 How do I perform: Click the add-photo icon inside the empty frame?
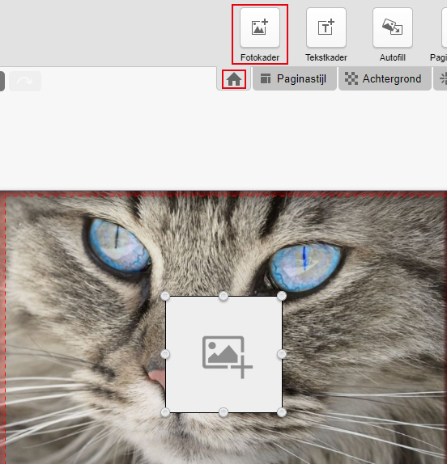(228, 356)
